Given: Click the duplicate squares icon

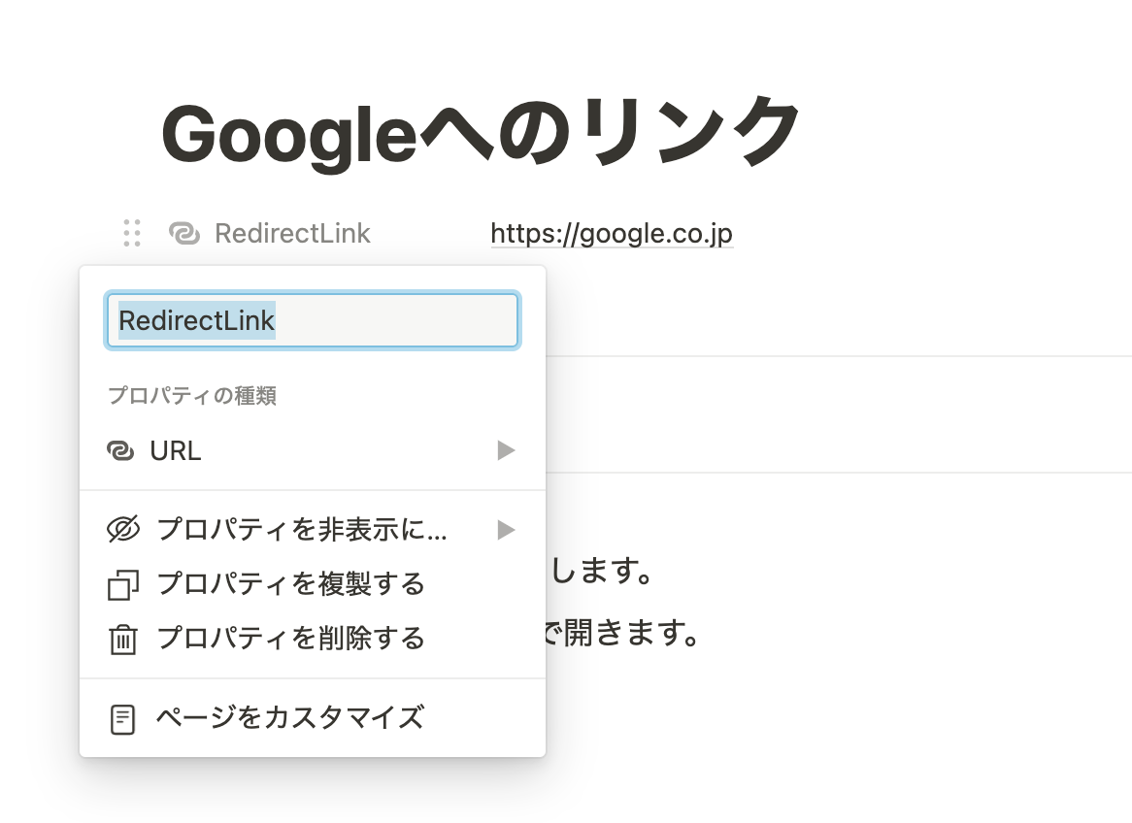Looking at the screenshot, I should (122, 585).
